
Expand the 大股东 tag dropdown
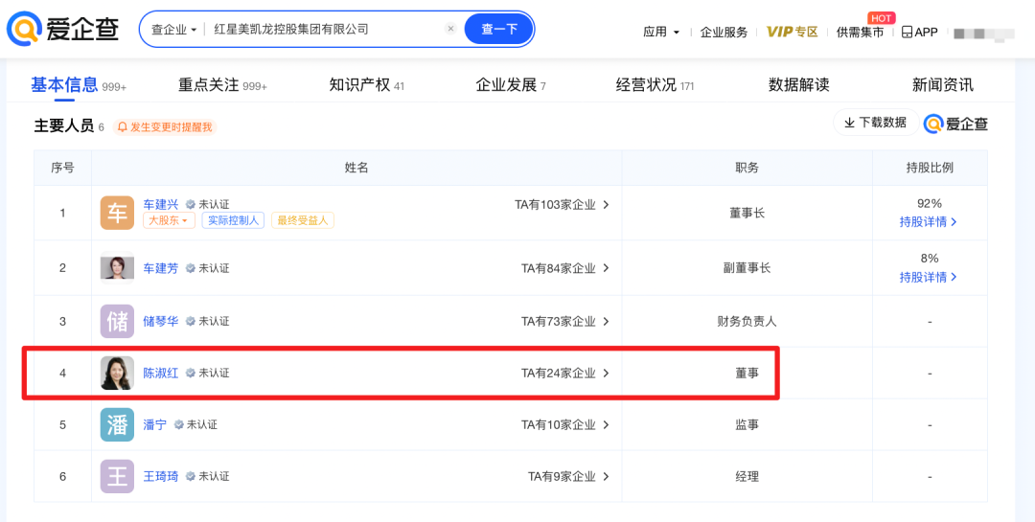[x=169, y=220]
